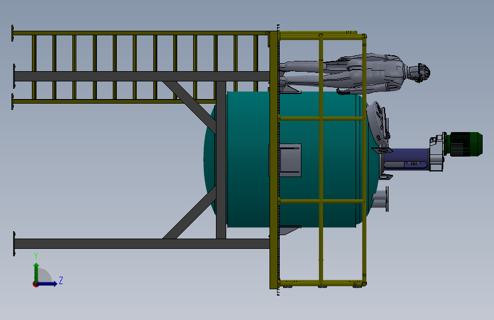494x320 pixels.
Task: Select the upper horizontal gray support beam
Action: click(x=142, y=76)
